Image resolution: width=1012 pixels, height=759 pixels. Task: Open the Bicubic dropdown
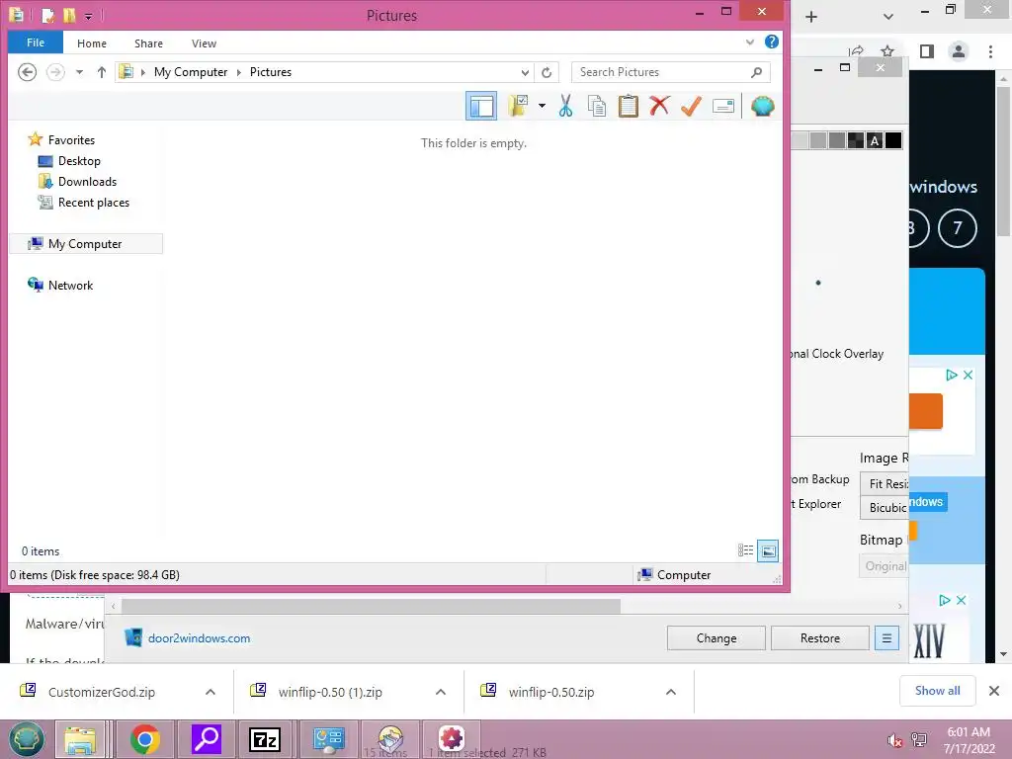(x=885, y=507)
